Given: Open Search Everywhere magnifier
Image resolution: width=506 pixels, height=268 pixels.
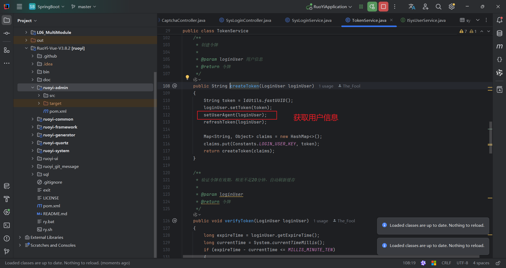Looking at the screenshot, I should [x=439, y=7].
